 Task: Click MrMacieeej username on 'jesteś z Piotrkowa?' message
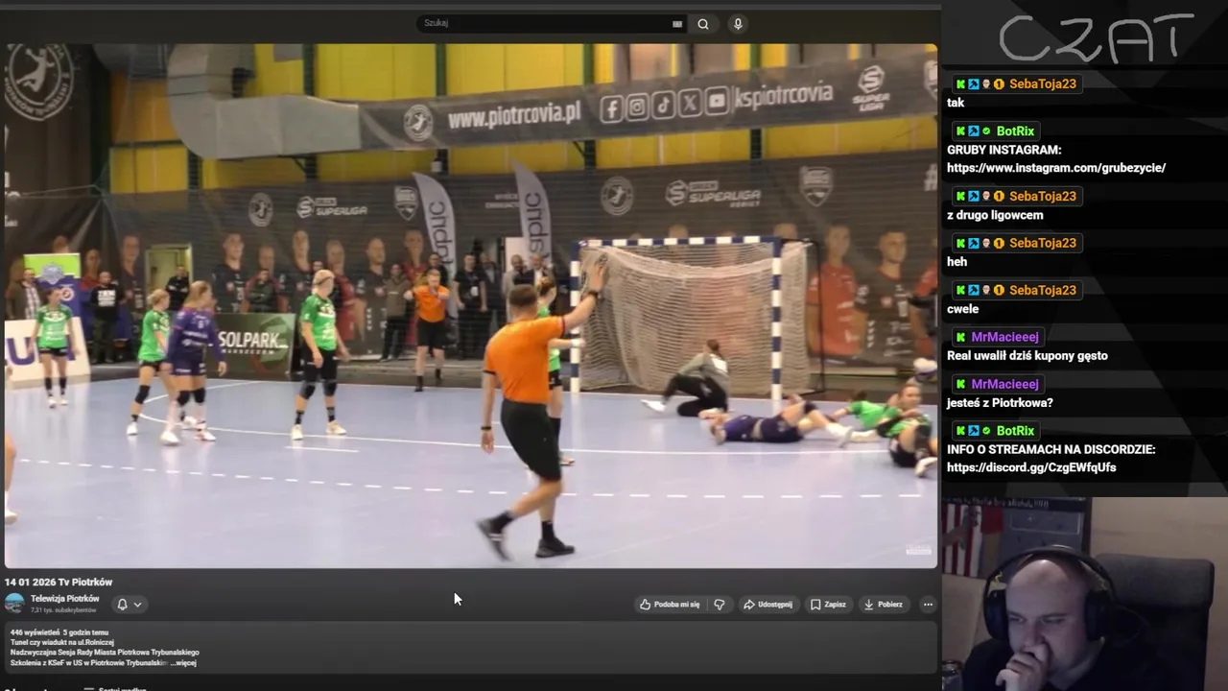click(x=1004, y=384)
